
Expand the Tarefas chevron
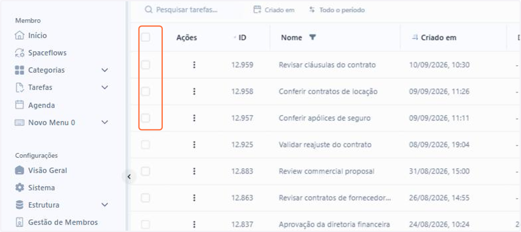(104, 87)
